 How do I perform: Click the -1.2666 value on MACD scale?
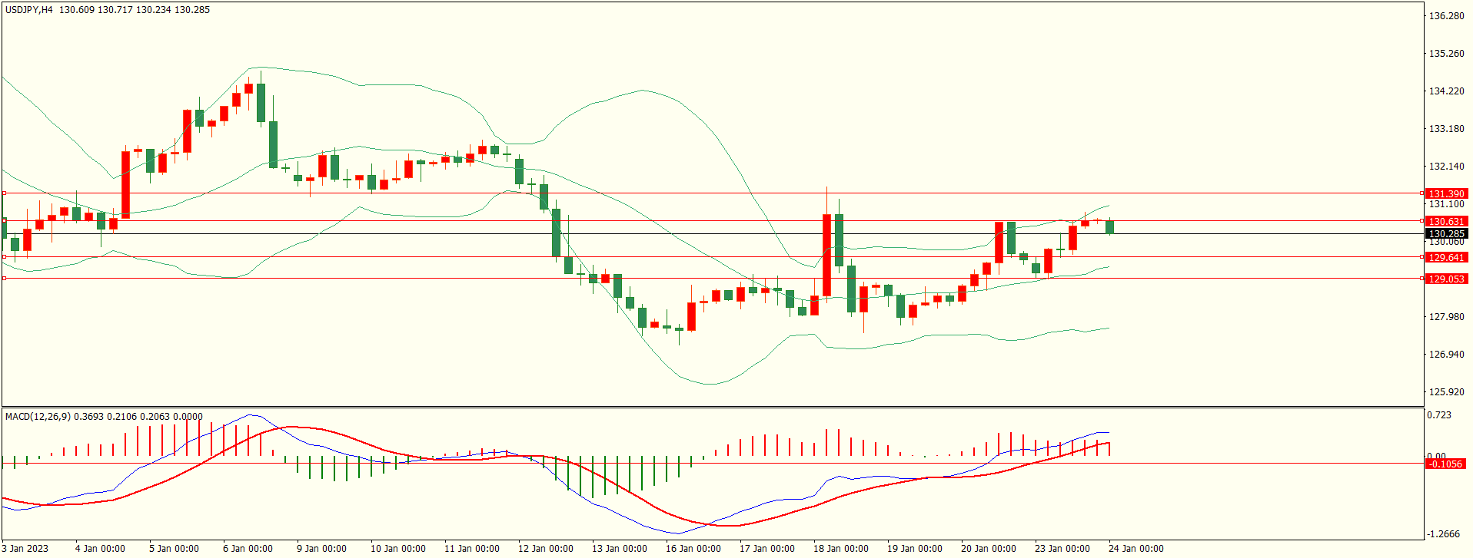pyautogui.click(x=1443, y=534)
